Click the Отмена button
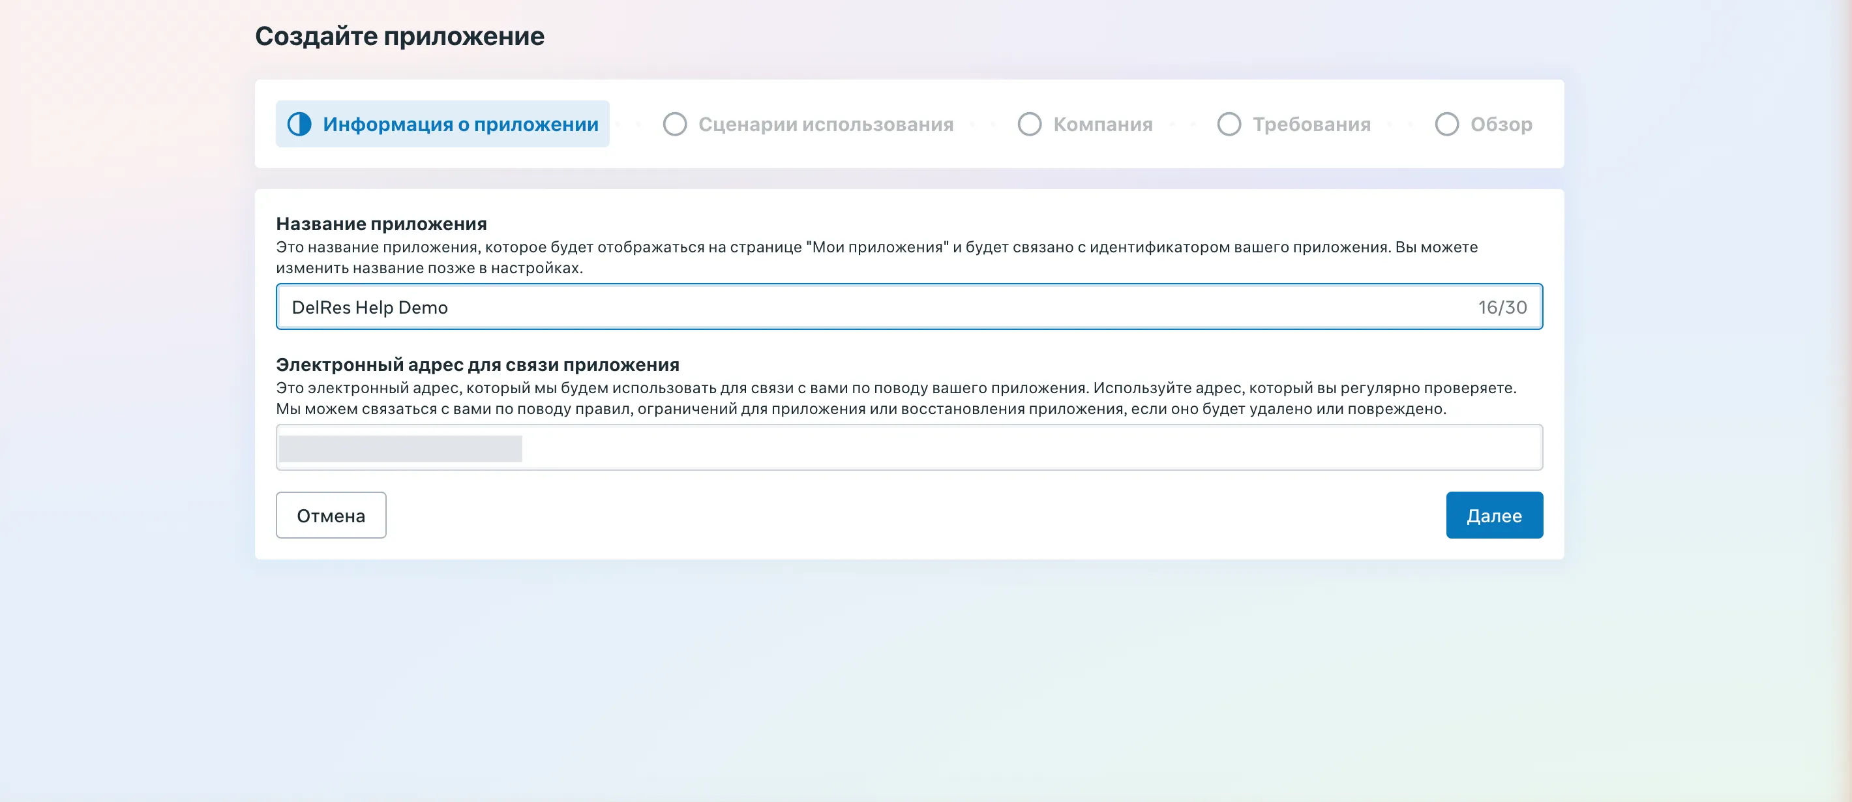 331,515
